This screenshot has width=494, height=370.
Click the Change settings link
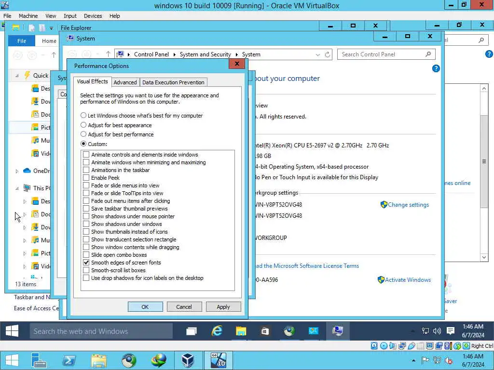pyautogui.click(x=408, y=204)
